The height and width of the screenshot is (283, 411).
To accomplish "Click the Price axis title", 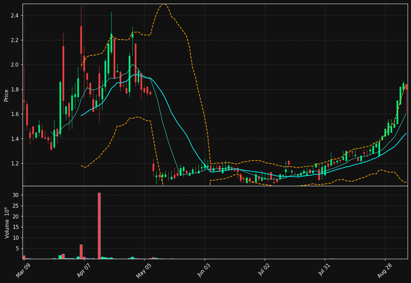I will (x=6, y=95).
